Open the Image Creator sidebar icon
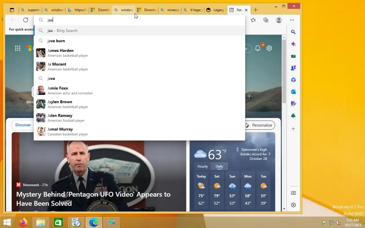The image size is (365, 228). (293, 104)
